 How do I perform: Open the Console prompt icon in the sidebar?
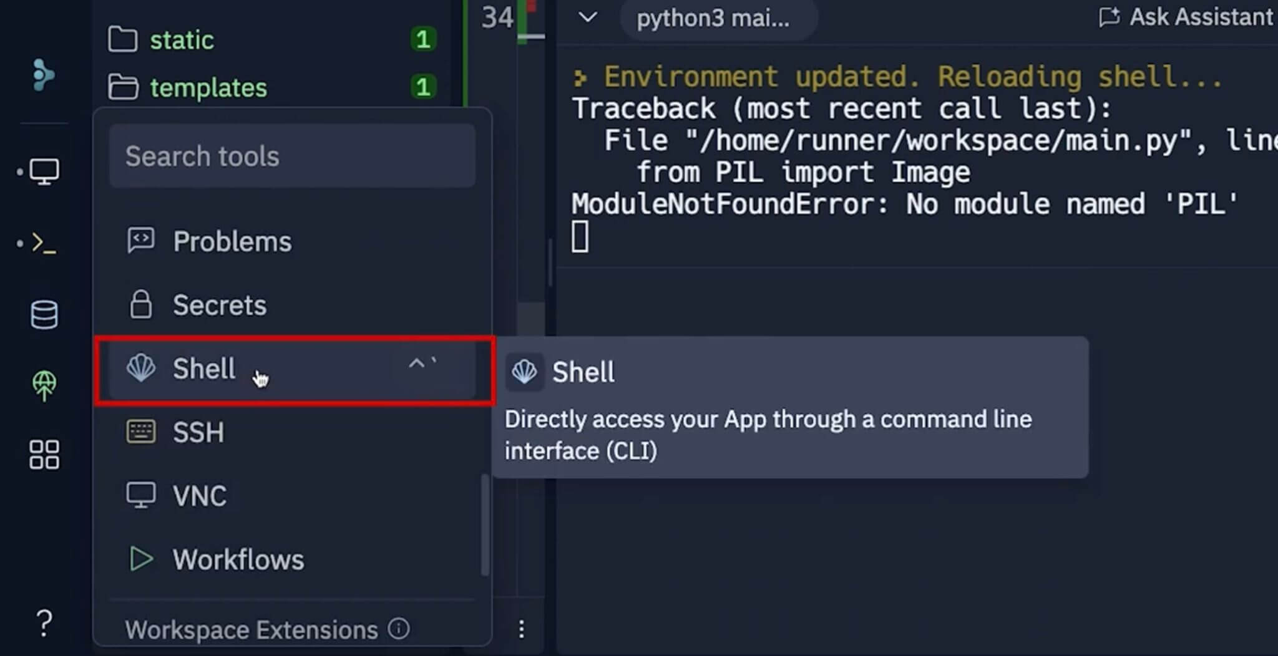point(44,243)
